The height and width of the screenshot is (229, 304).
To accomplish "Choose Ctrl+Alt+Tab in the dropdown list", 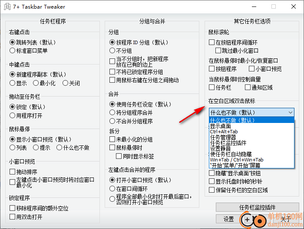I will [x=251, y=132].
